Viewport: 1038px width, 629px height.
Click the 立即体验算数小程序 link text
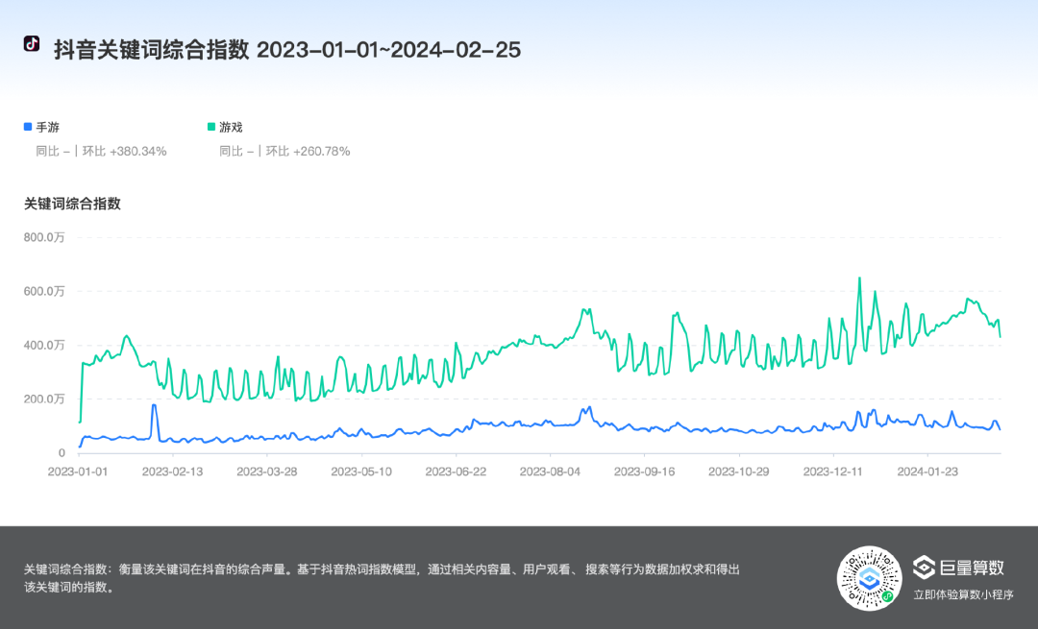click(963, 594)
